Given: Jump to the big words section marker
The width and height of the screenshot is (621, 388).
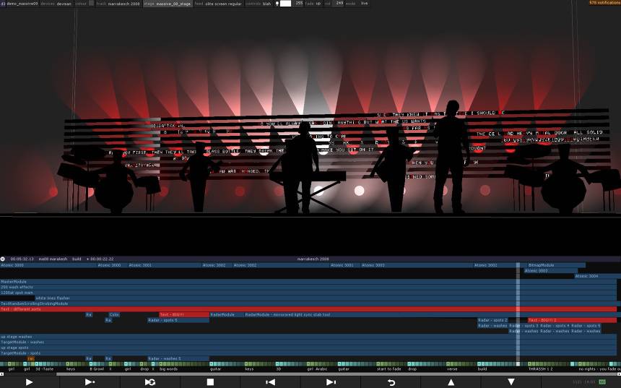Looking at the screenshot, I should 168,369.
